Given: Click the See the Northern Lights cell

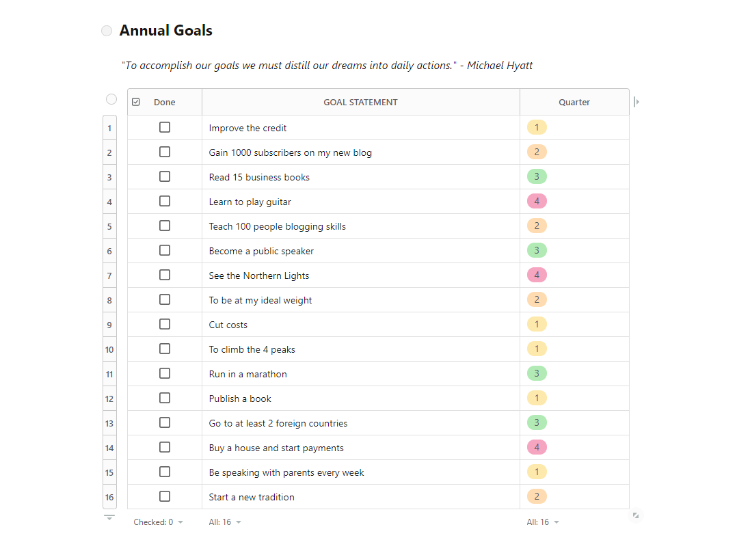Looking at the screenshot, I should click(x=360, y=275).
